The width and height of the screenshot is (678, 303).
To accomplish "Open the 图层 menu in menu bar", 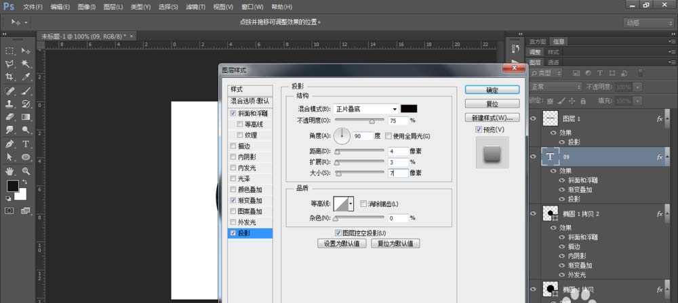I will click(x=114, y=7).
